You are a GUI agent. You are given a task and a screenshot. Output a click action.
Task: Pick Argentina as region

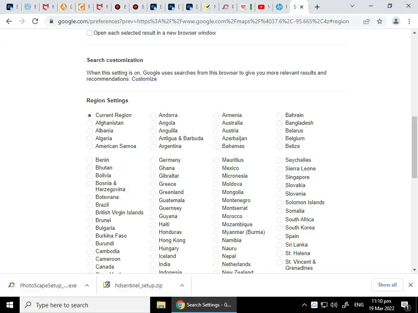pyautogui.click(x=153, y=146)
